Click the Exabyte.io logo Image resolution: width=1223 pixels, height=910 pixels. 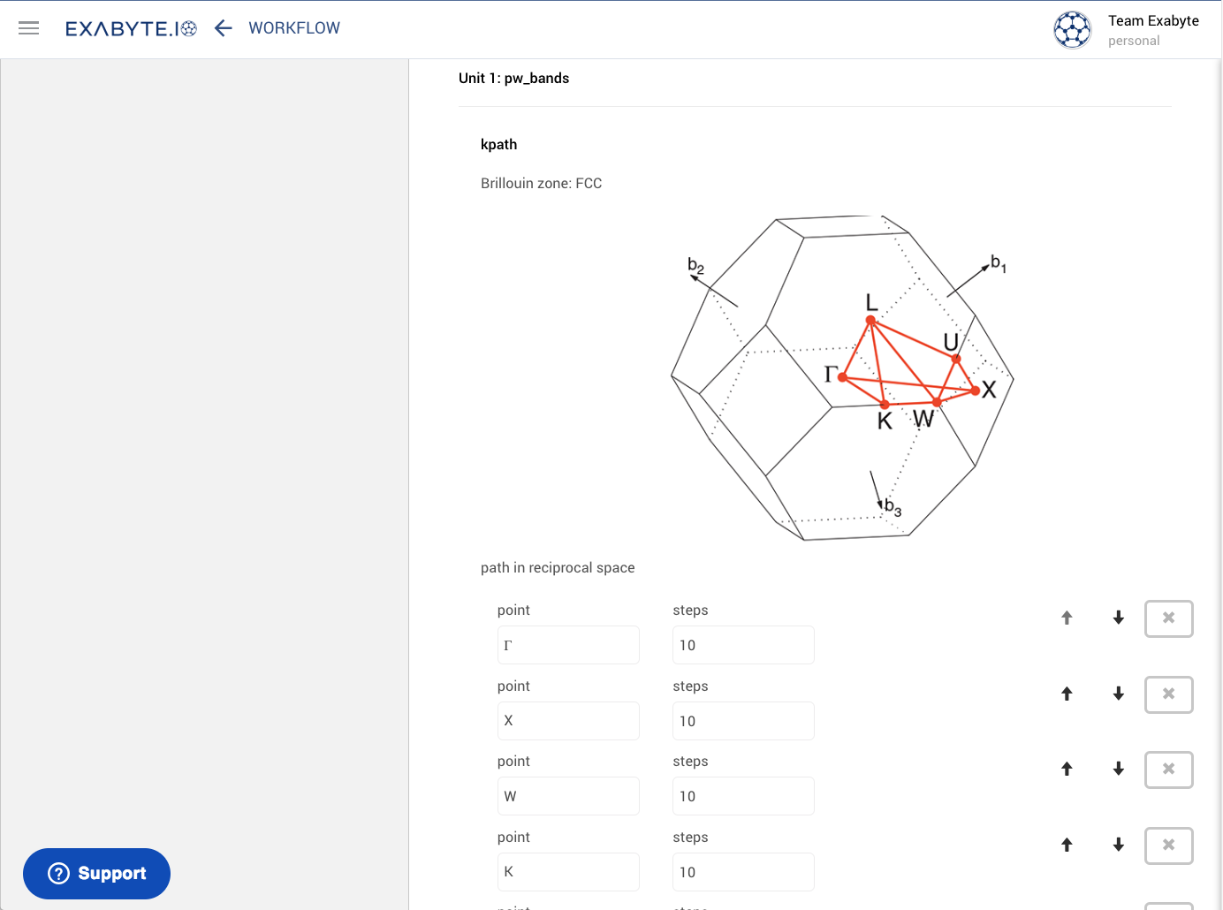coord(131,29)
